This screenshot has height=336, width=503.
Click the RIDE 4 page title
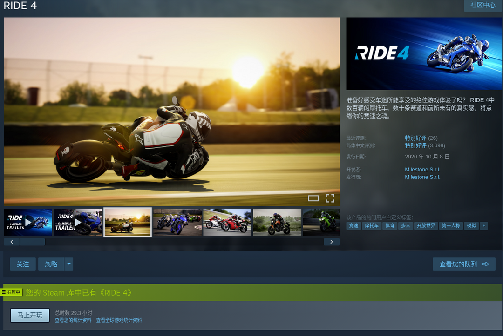point(20,6)
